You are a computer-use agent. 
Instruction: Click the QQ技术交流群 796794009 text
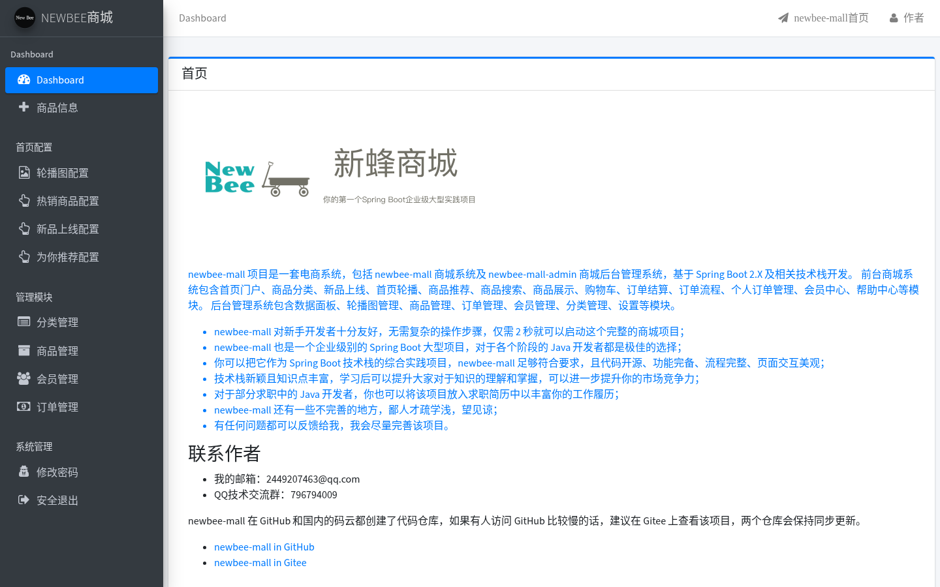(x=275, y=494)
